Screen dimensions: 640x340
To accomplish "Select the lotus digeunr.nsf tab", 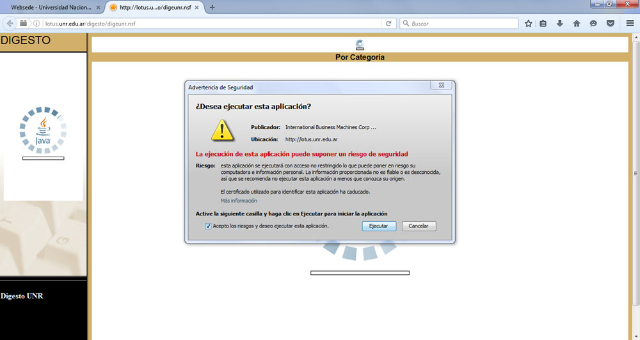I will point(155,7).
